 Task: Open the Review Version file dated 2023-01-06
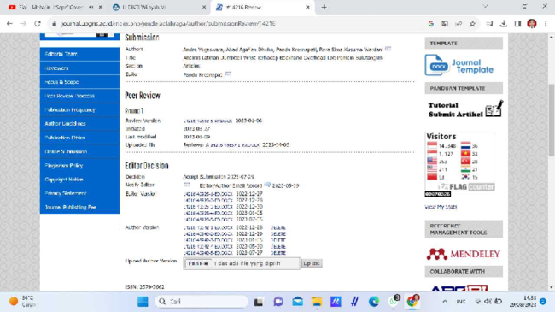[207, 121]
